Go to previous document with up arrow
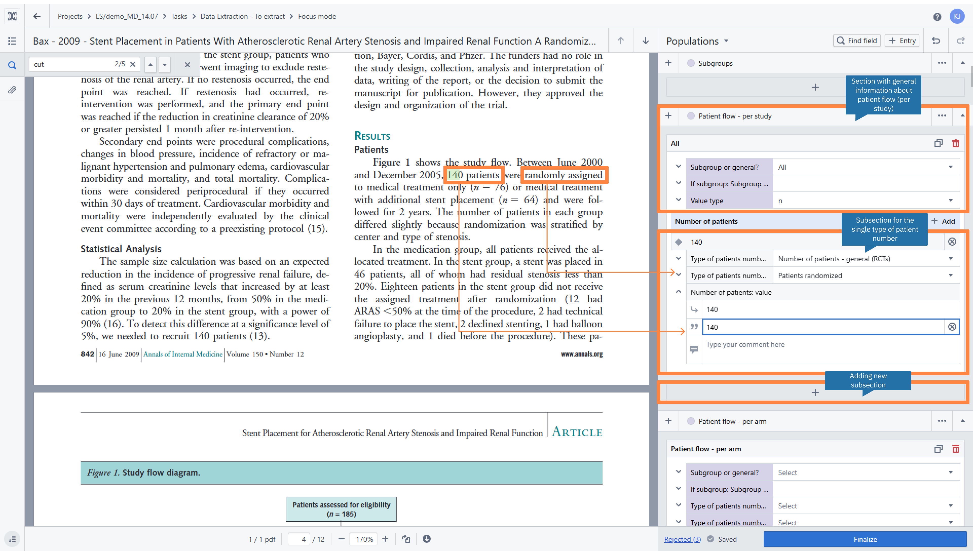Screen dimensions: 973x551 pos(621,41)
